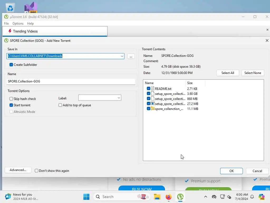Open the Advanced... settings button

(18, 170)
